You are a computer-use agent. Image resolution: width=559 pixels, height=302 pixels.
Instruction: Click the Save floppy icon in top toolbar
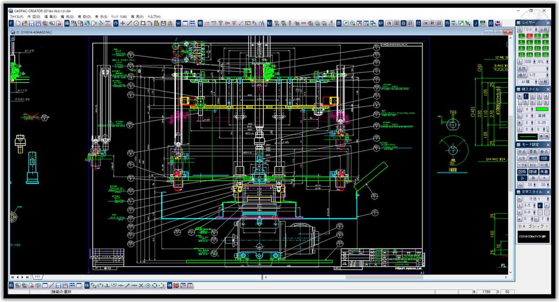click(x=31, y=23)
